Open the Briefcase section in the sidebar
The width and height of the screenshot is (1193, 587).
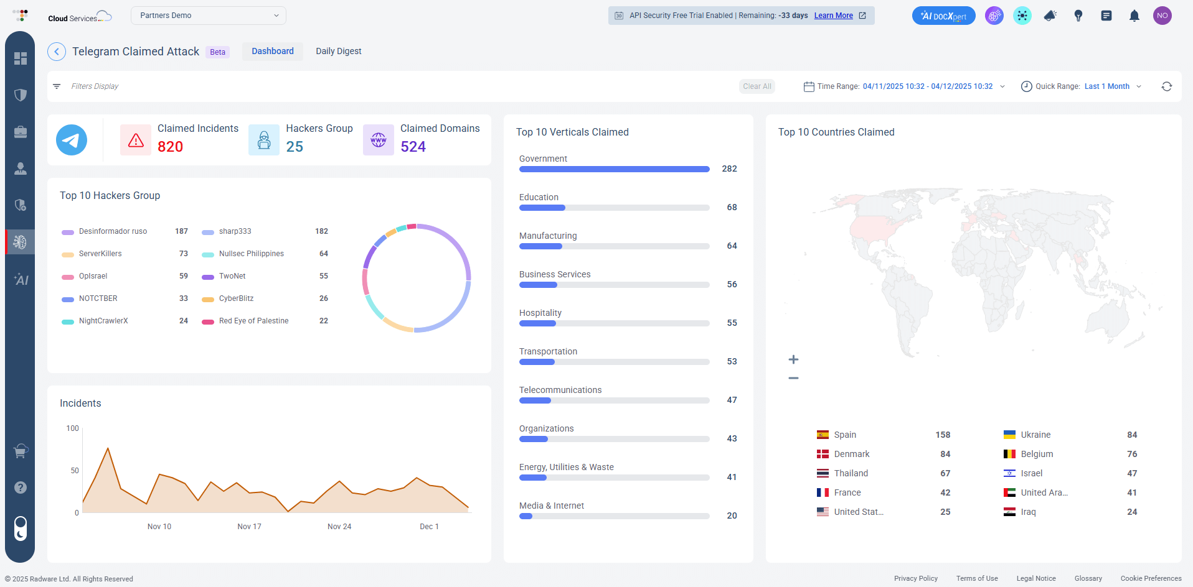click(x=21, y=132)
